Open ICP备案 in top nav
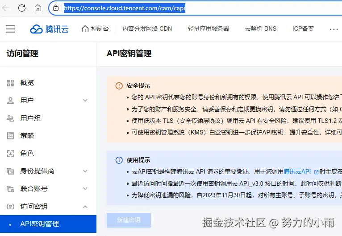 [303, 28]
